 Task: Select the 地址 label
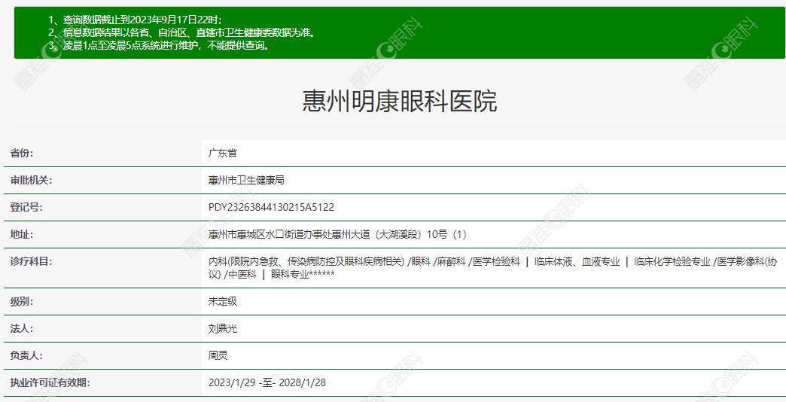click(22, 235)
